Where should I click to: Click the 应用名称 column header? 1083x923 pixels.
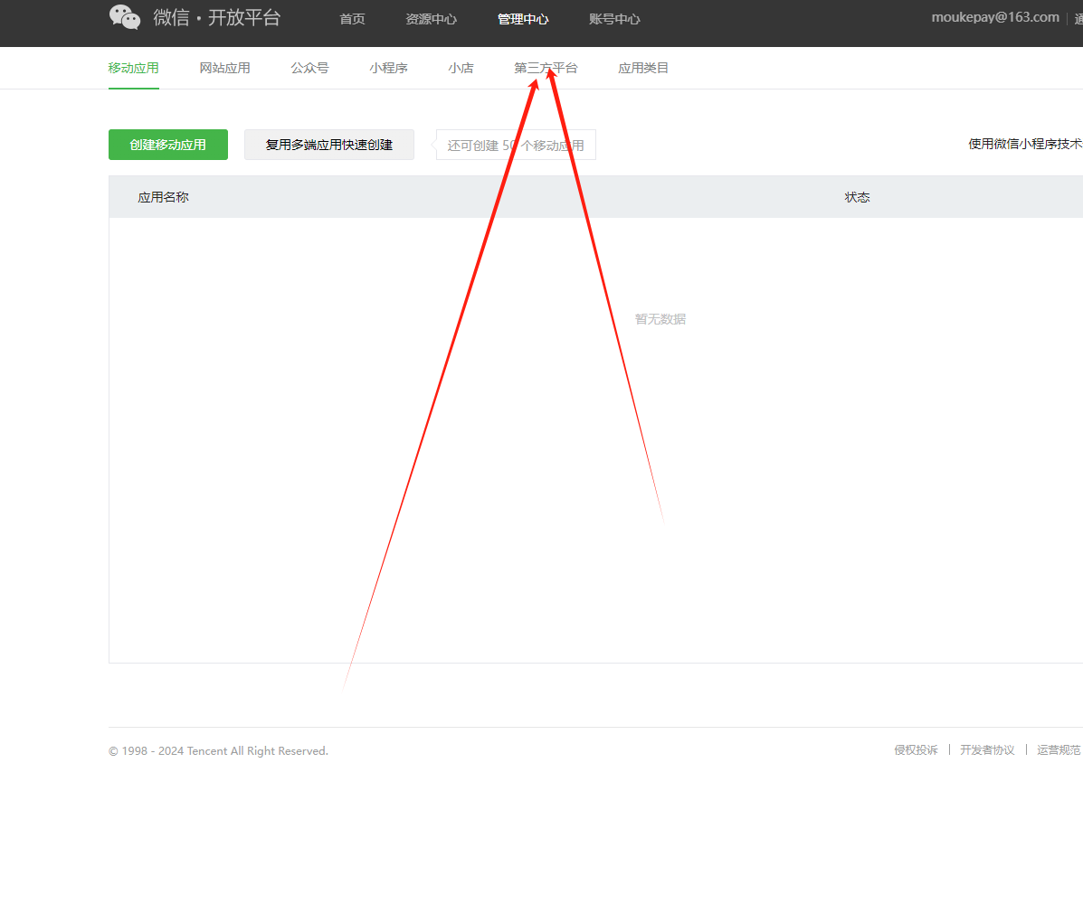[163, 197]
